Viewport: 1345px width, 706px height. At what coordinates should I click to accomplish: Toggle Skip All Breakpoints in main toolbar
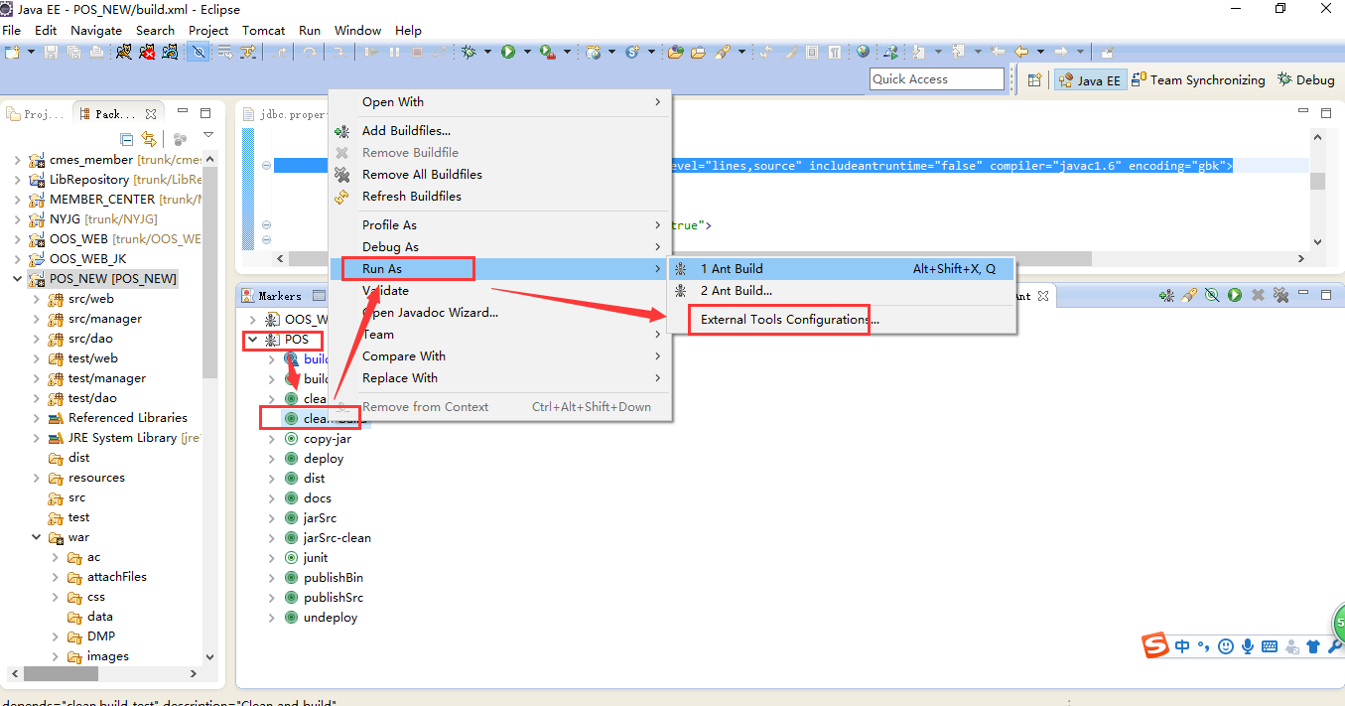point(199,52)
